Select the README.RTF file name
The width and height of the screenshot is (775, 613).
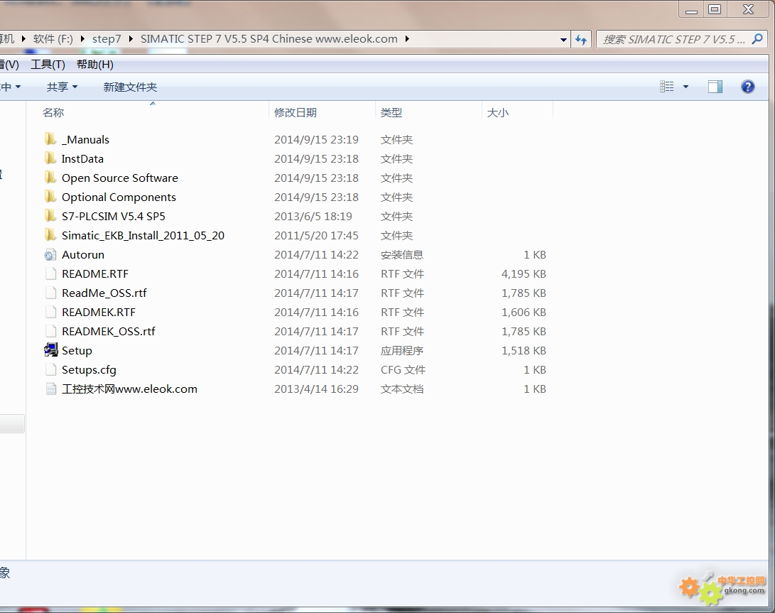coord(95,274)
